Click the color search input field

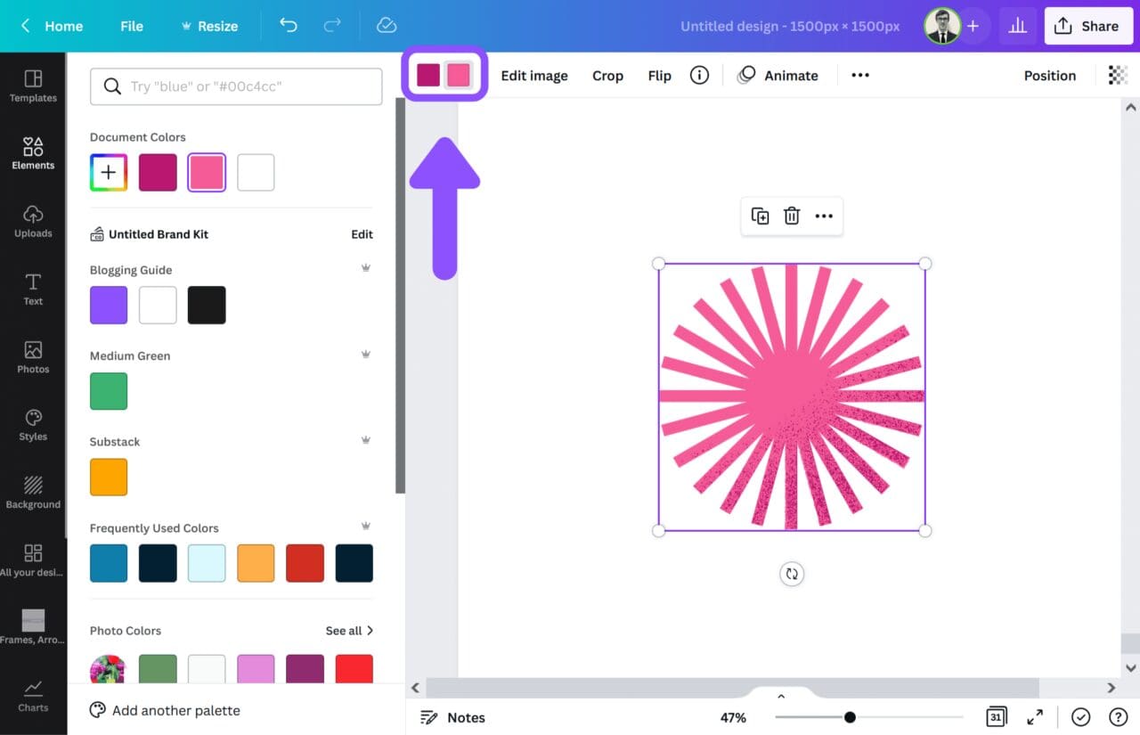235,86
